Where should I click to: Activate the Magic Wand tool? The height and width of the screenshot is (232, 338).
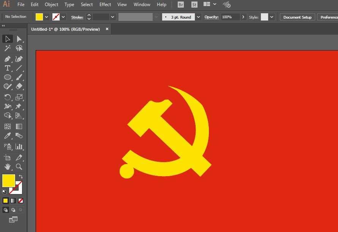click(7, 48)
